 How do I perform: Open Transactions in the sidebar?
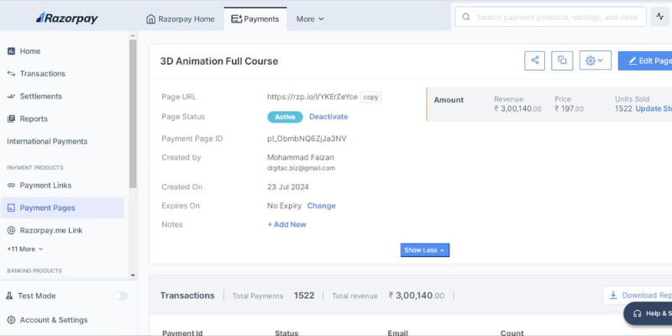pyautogui.click(x=42, y=74)
